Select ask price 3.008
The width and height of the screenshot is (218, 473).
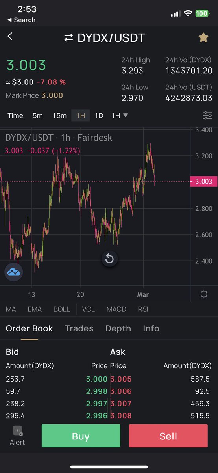[x=121, y=415]
